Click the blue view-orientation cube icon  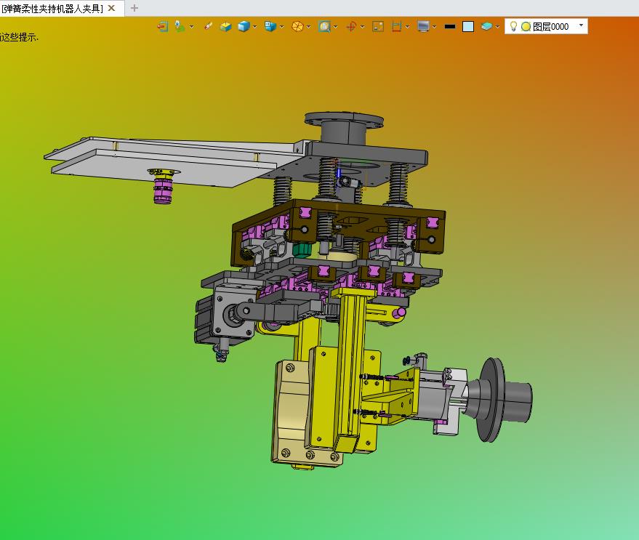tap(270, 26)
